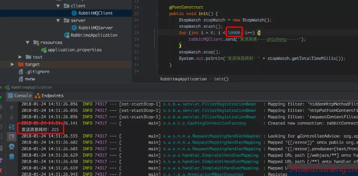The image size is (358, 176).
Task: Switch to the Console tab
Action: coord(20,96)
